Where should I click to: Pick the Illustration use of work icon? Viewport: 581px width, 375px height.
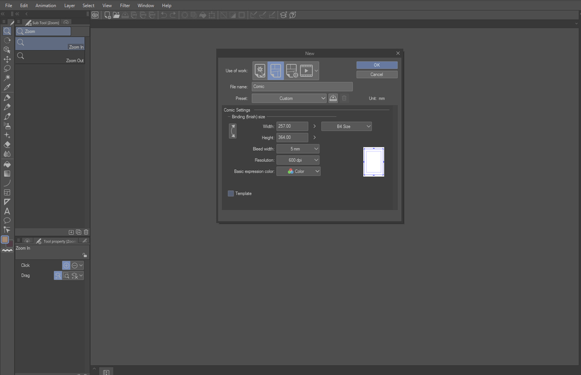tap(260, 71)
